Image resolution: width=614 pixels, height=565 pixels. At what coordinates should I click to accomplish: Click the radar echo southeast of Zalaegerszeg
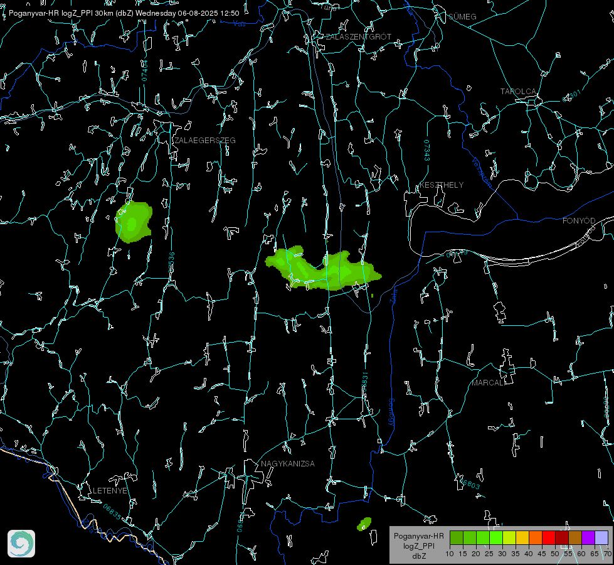click(133, 222)
